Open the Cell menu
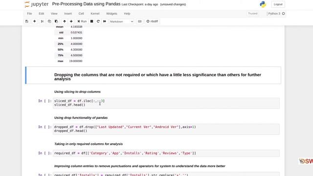This screenshot has width=313, height=176. point(81,14)
